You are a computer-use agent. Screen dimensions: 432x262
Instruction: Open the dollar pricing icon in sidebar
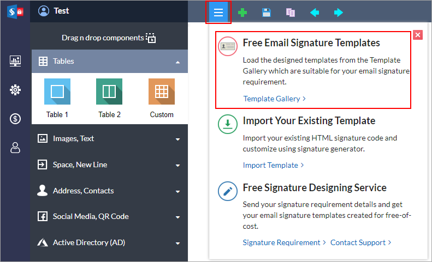(15, 119)
